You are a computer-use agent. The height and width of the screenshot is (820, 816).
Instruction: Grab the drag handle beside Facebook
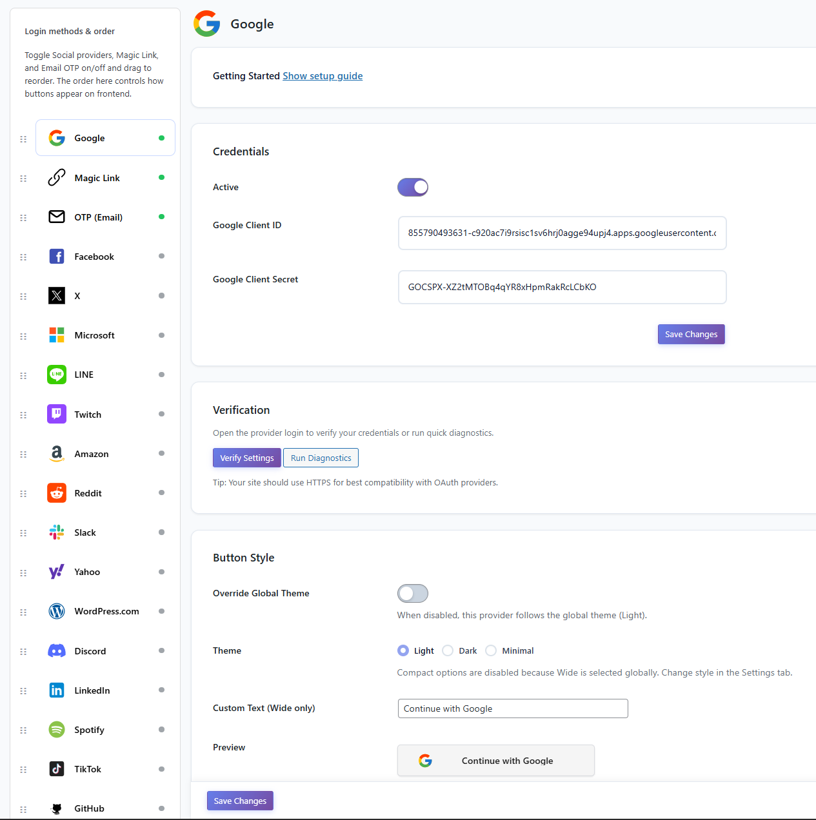tap(23, 257)
